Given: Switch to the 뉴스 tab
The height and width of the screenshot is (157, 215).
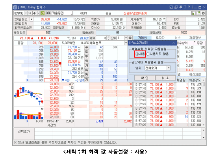Looking at the screenshot, I should click(178, 38).
